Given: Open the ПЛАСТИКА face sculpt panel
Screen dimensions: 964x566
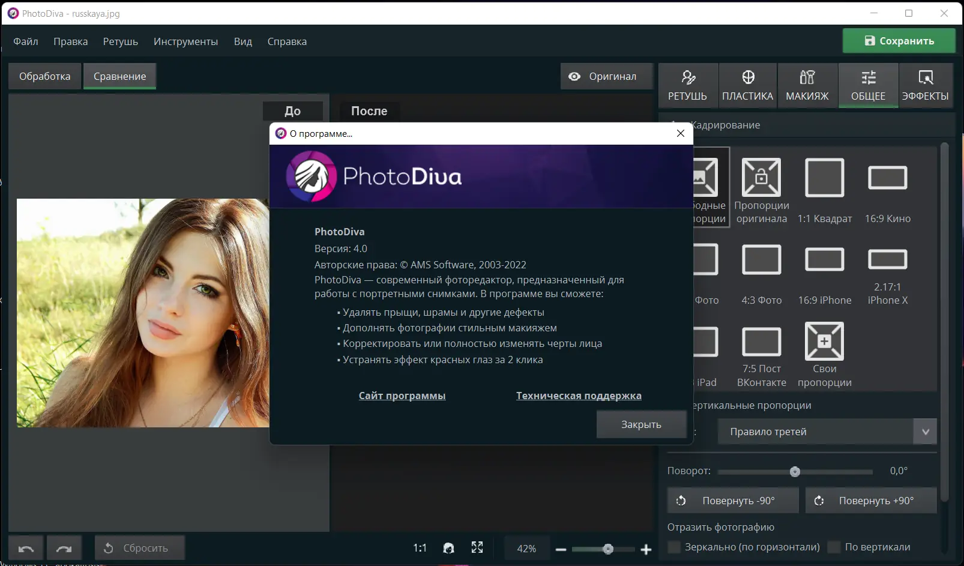Looking at the screenshot, I should point(748,86).
